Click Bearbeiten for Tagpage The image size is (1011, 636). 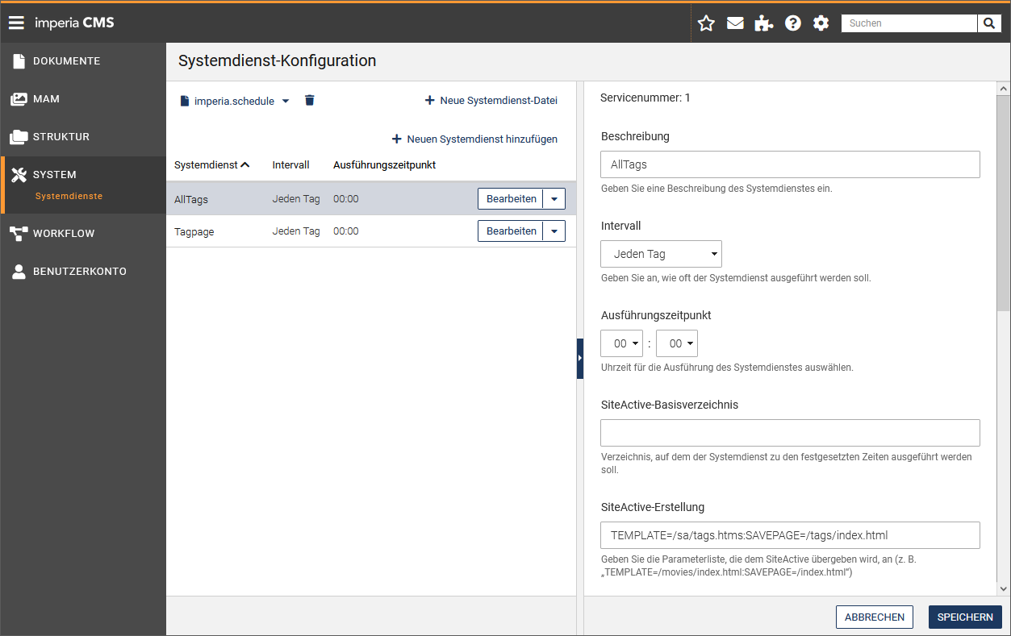click(x=511, y=231)
